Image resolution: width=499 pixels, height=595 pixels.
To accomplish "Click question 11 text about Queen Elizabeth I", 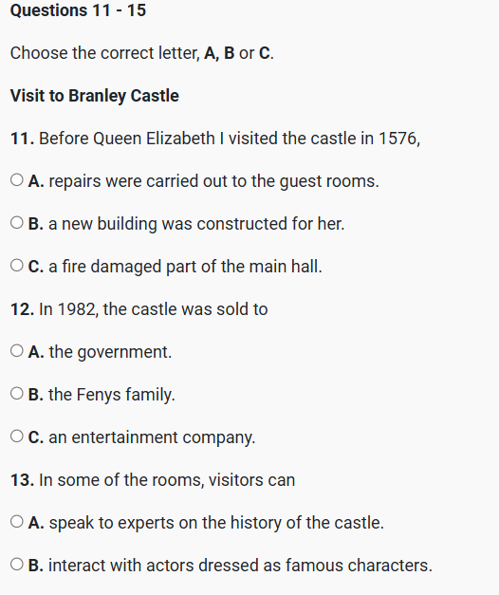I will [x=215, y=139].
